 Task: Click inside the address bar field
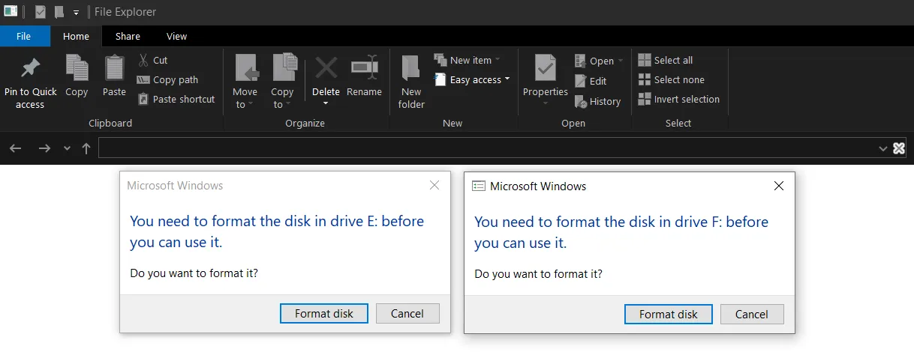point(487,148)
